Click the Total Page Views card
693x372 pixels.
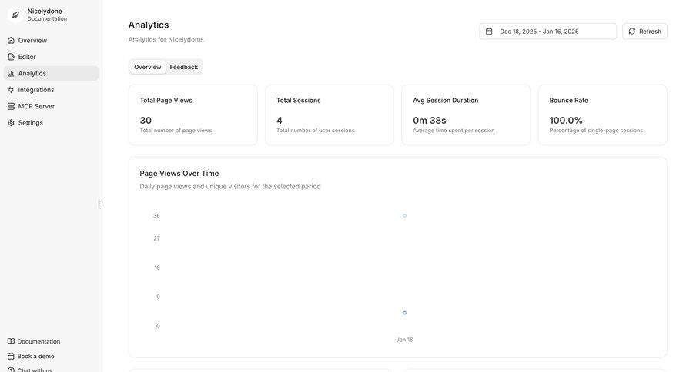coord(192,115)
